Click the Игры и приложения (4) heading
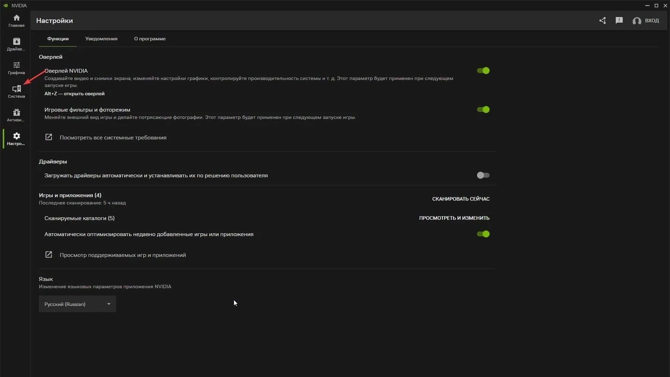Screen dimensions: 670x377 [70, 195]
